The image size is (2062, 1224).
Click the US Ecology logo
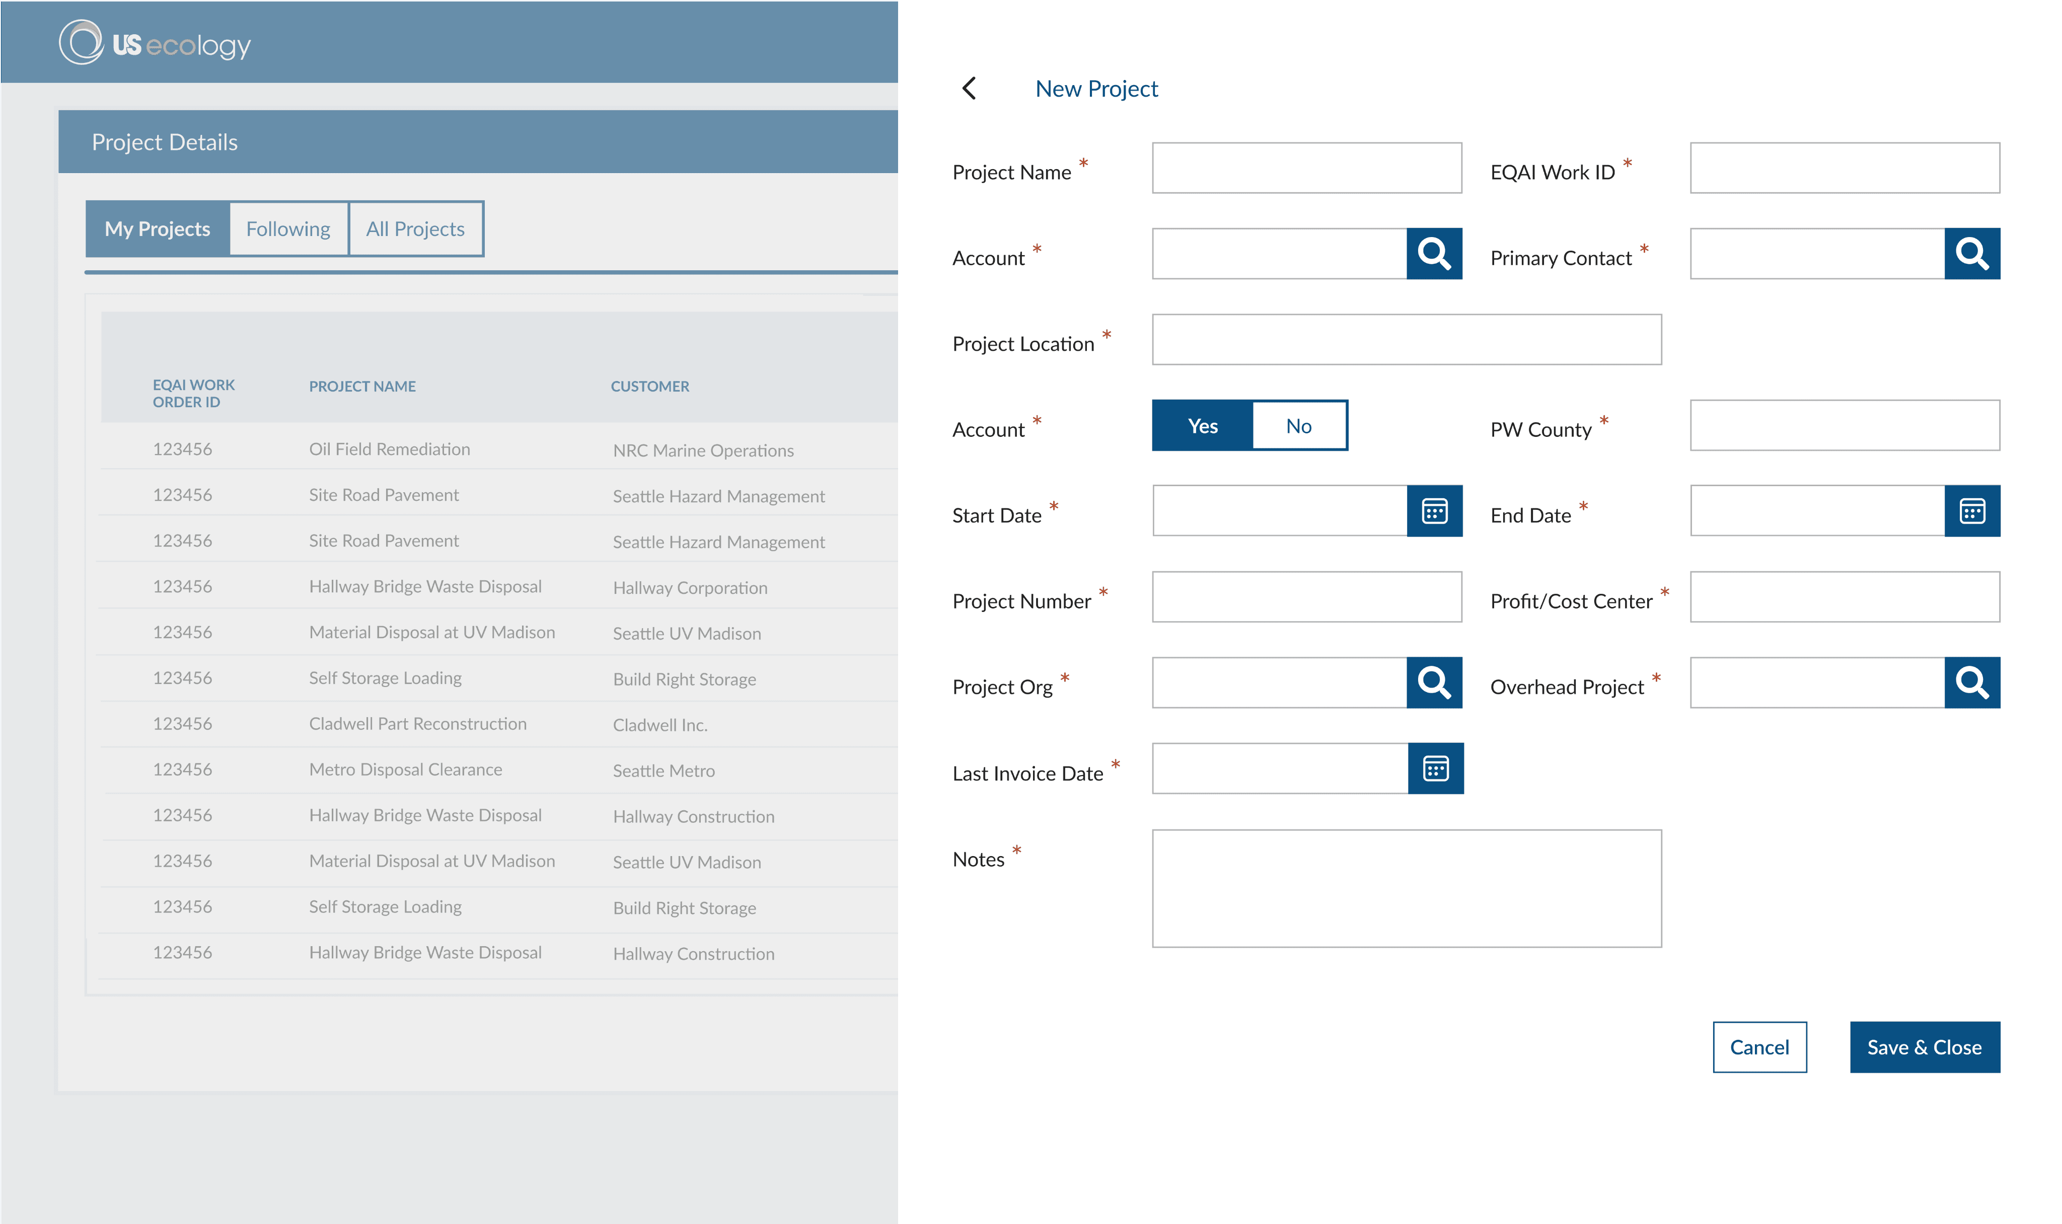(x=155, y=44)
